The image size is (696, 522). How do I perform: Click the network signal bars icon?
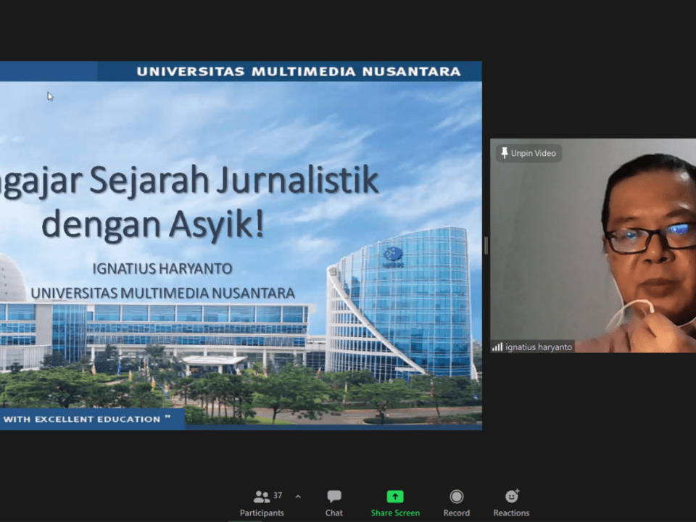497,347
